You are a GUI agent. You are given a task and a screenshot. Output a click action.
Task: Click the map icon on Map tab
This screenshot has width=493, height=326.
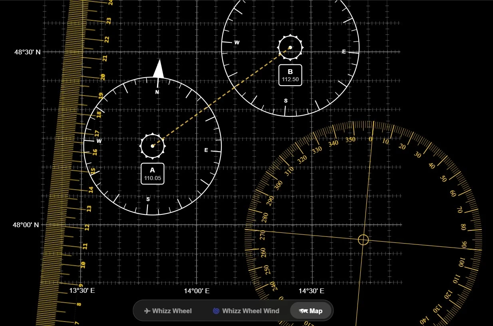[303, 311]
